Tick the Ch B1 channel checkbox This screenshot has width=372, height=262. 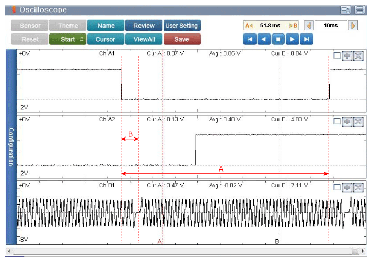click(337, 187)
